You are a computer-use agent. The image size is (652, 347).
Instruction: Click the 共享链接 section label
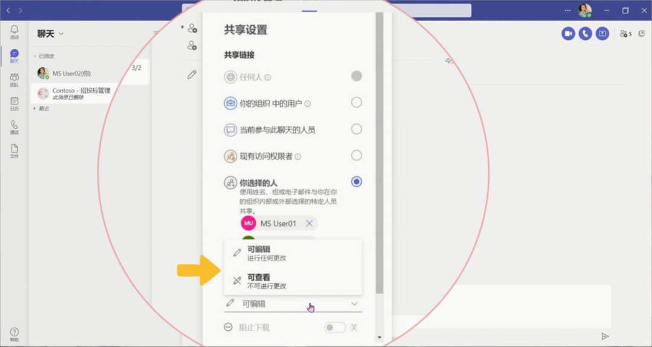click(239, 55)
